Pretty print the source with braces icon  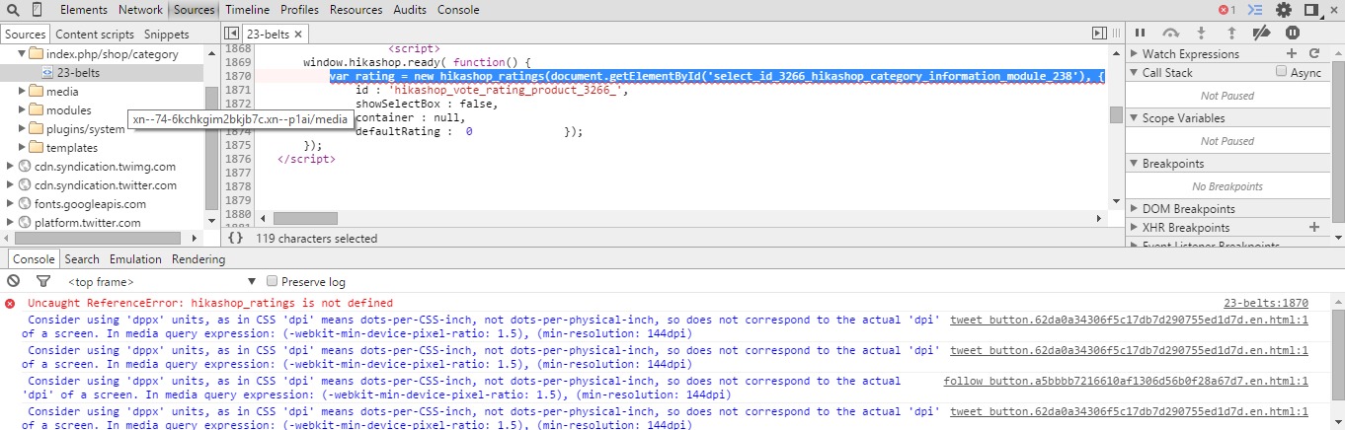pyautogui.click(x=235, y=238)
